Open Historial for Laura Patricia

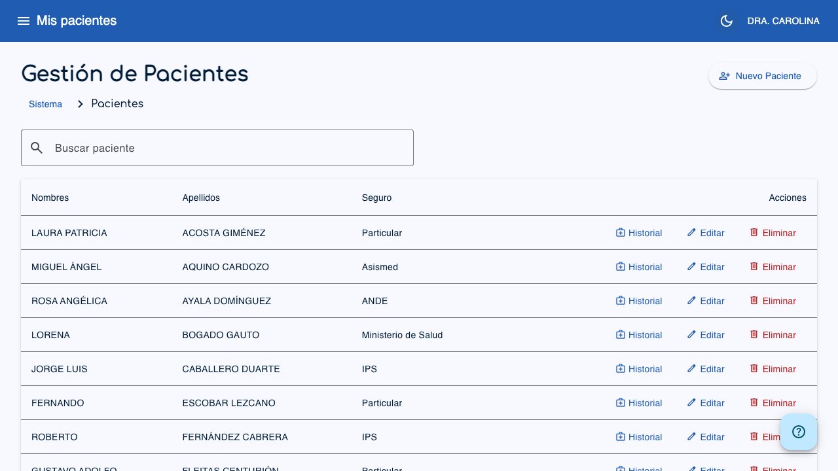639,233
